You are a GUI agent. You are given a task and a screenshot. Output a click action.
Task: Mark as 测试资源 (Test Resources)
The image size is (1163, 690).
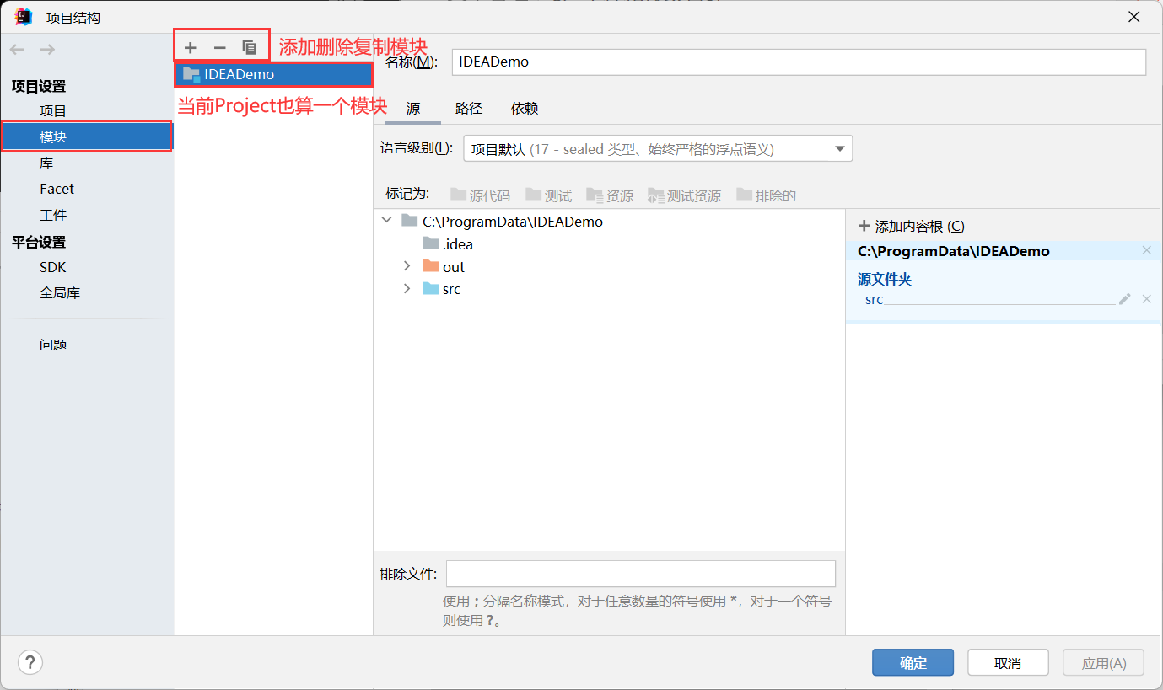click(x=684, y=195)
